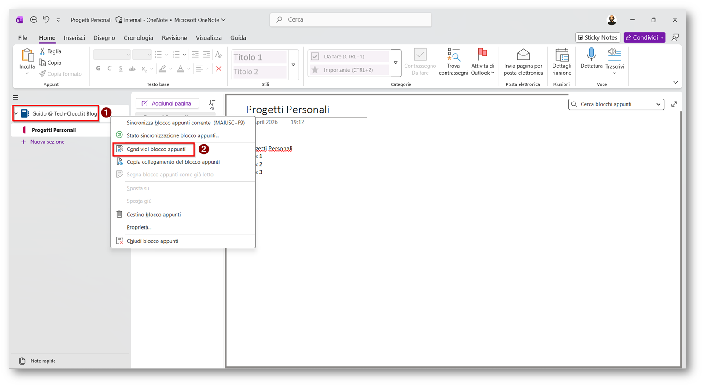Click the top Cerca search field
704x387 pixels.
pos(350,20)
